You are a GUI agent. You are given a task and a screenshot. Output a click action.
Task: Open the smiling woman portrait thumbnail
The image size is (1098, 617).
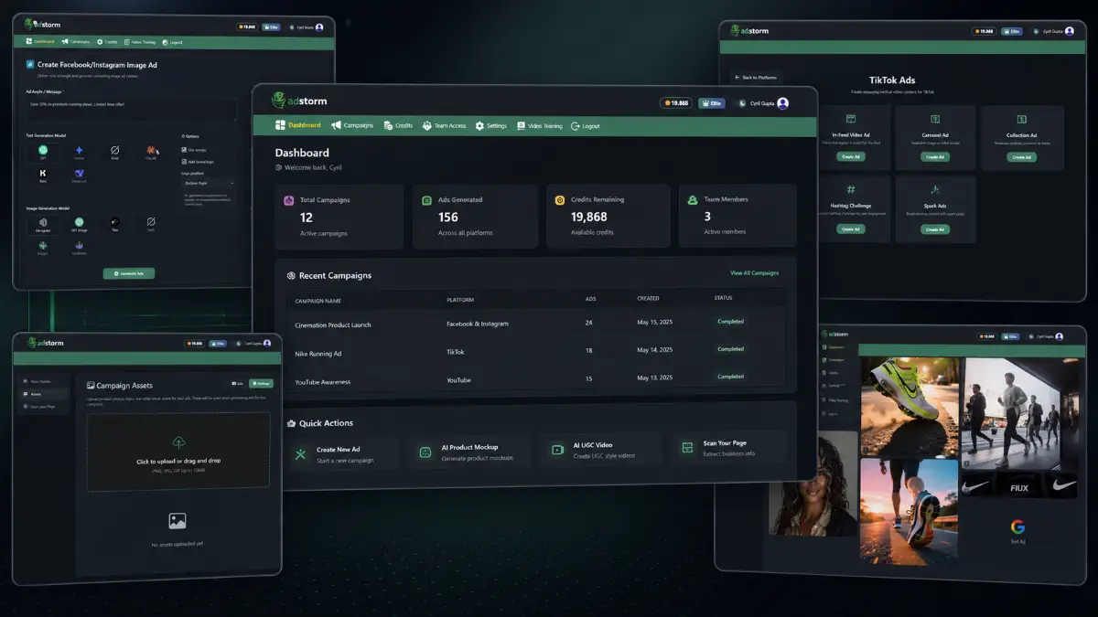[x=812, y=484]
